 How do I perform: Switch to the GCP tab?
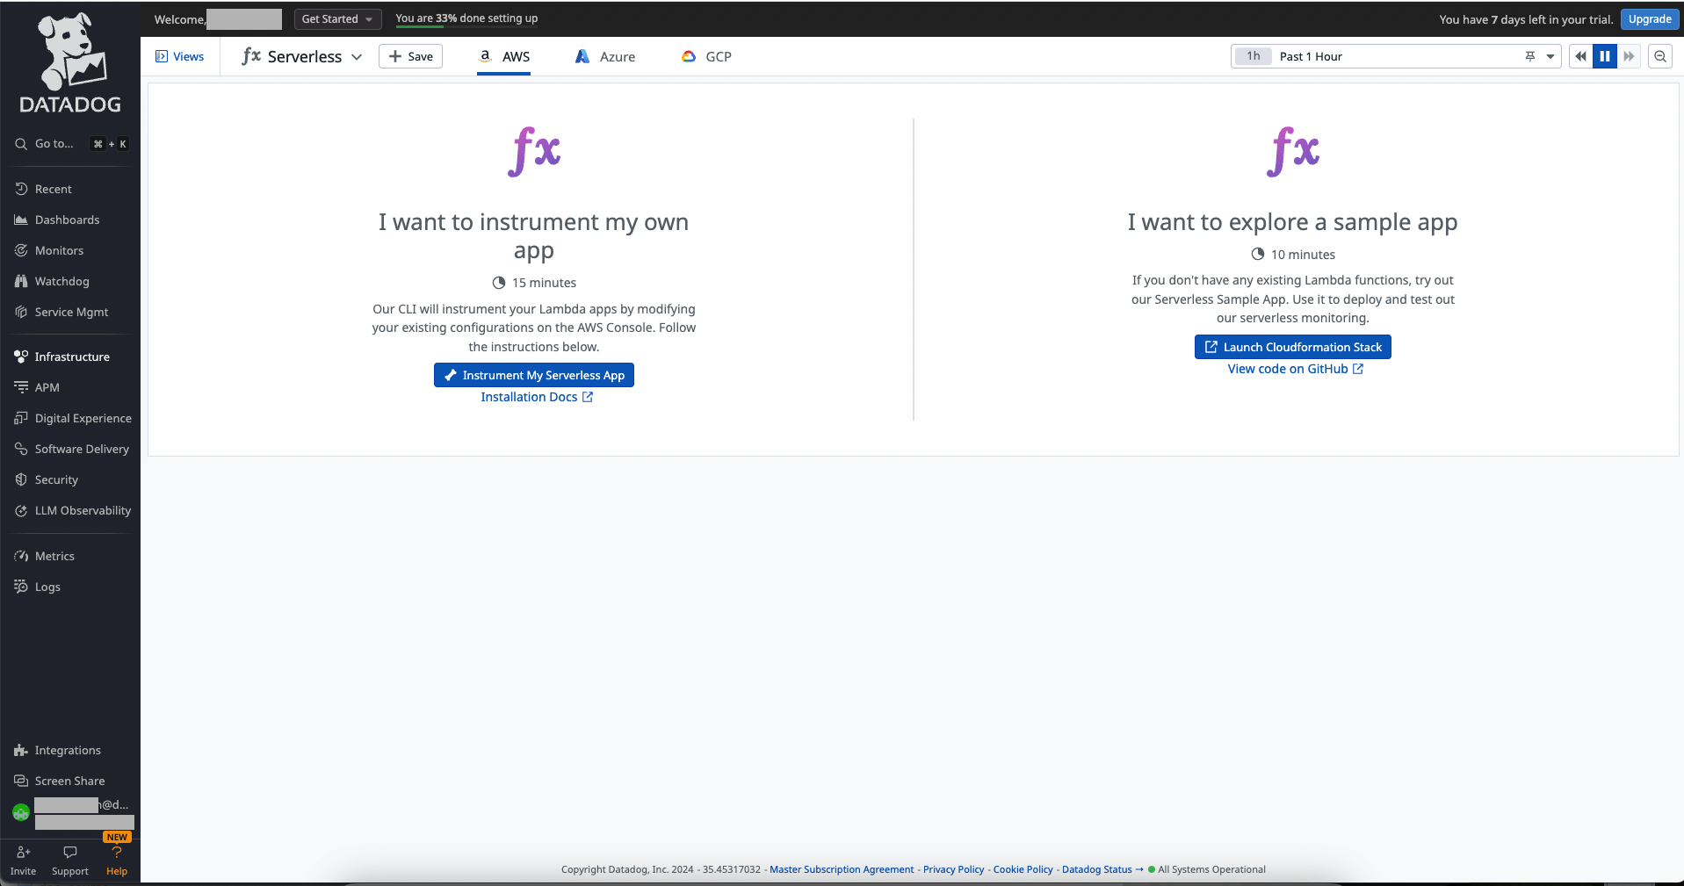[x=705, y=56]
